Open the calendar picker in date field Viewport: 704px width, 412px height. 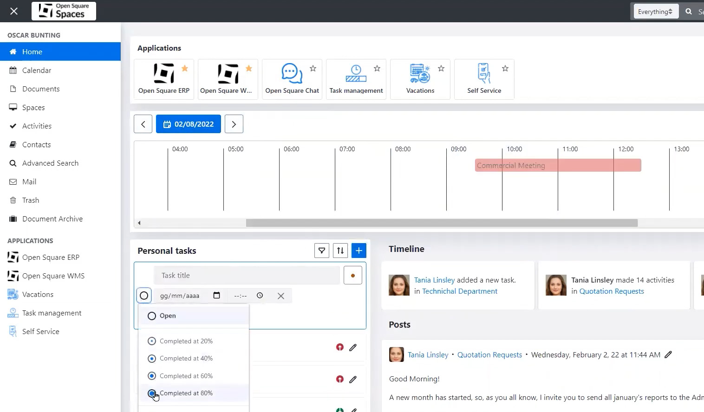[x=216, y=296]
